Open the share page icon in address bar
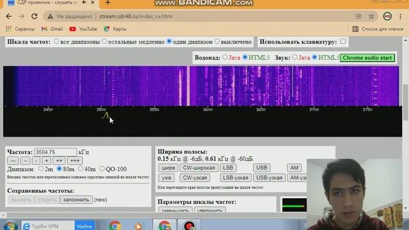409x230 pixels. coord(359,17)
